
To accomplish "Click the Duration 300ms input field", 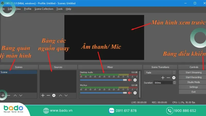I will pyautogui.click(x=163, y=82).
